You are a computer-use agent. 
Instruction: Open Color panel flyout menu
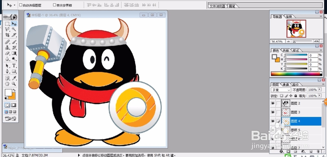(321, 50)
